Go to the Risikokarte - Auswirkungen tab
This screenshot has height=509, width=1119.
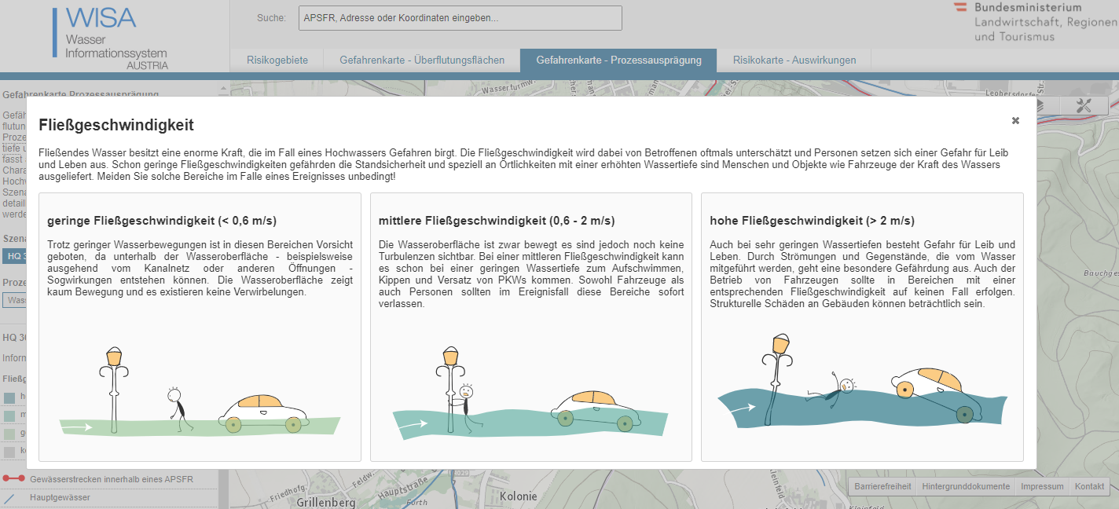(794, 60)
